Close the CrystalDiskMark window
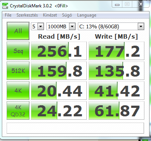This screenshot has height=141, width=151. coord(141,4)
